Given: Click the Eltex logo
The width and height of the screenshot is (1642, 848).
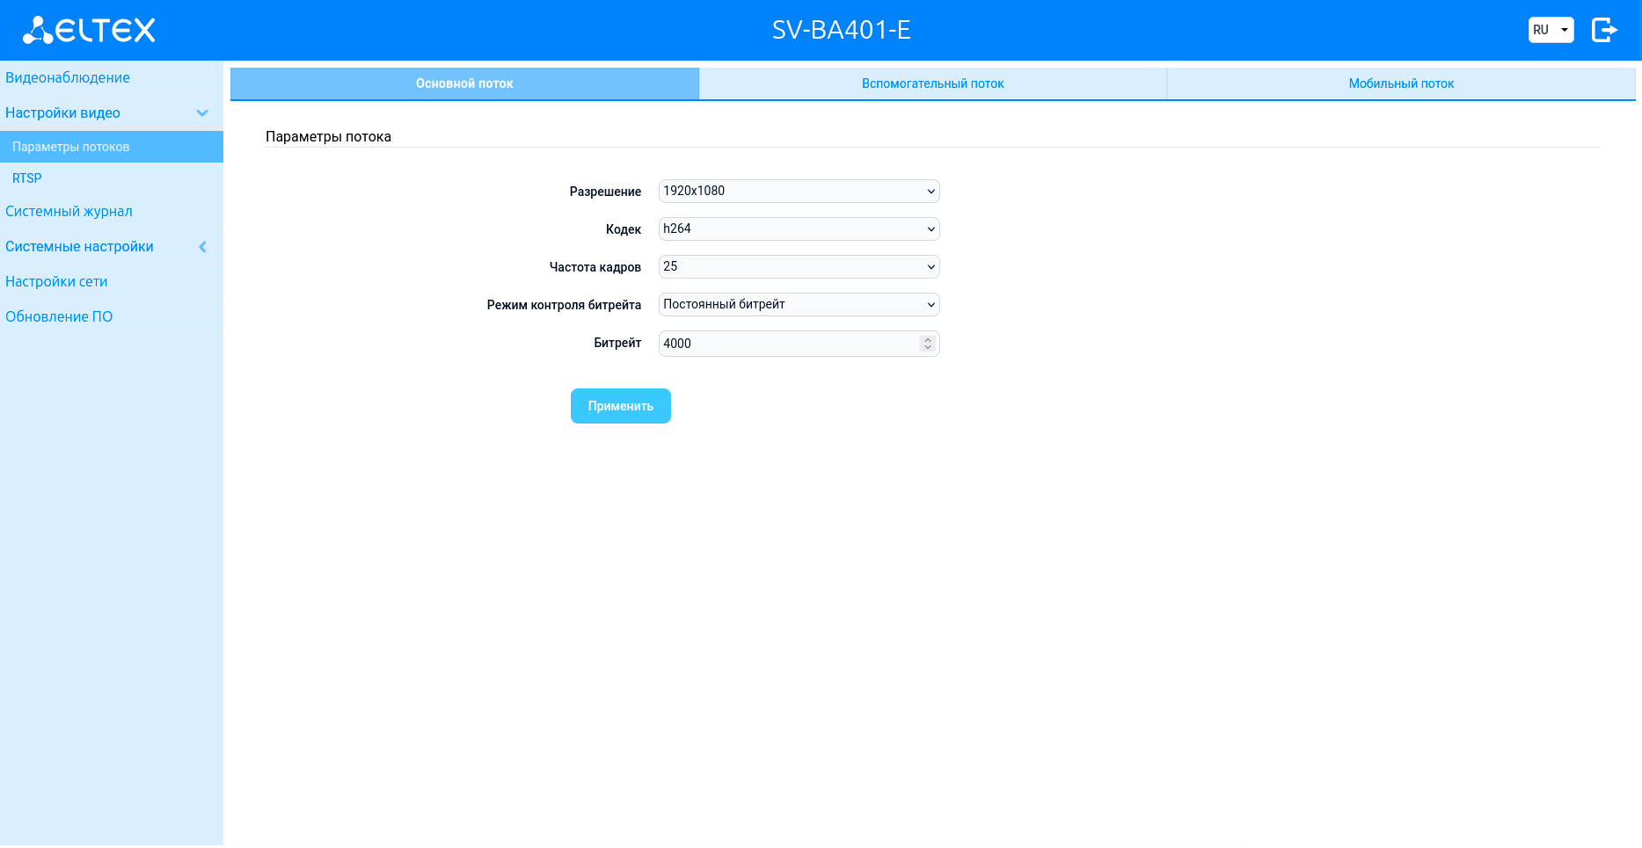Looking at the screenshot, I should click(x=89, y=30).
